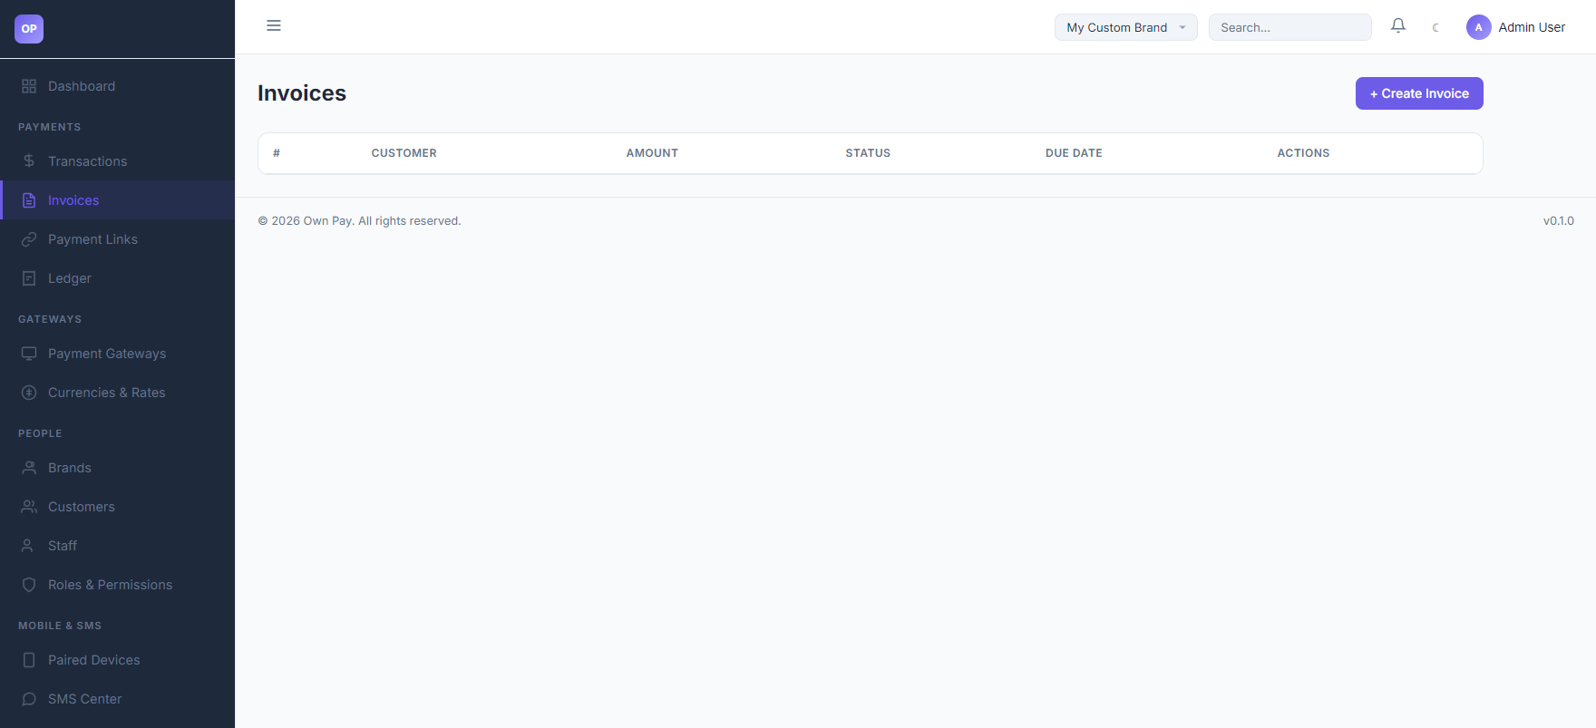1596x728 pixels.
Task: Click the Admin User avatar
Action: (1479, 27)
